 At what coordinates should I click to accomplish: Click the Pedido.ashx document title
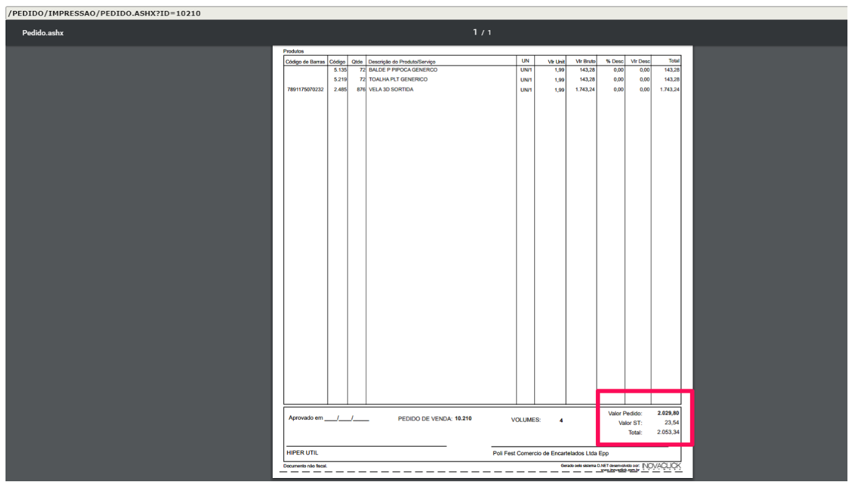[x=43, y=33]
